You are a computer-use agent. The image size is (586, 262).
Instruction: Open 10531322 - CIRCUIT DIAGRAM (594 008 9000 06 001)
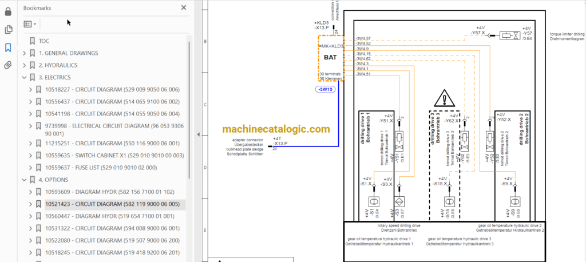pyautogui.click(x=113, y=228)
